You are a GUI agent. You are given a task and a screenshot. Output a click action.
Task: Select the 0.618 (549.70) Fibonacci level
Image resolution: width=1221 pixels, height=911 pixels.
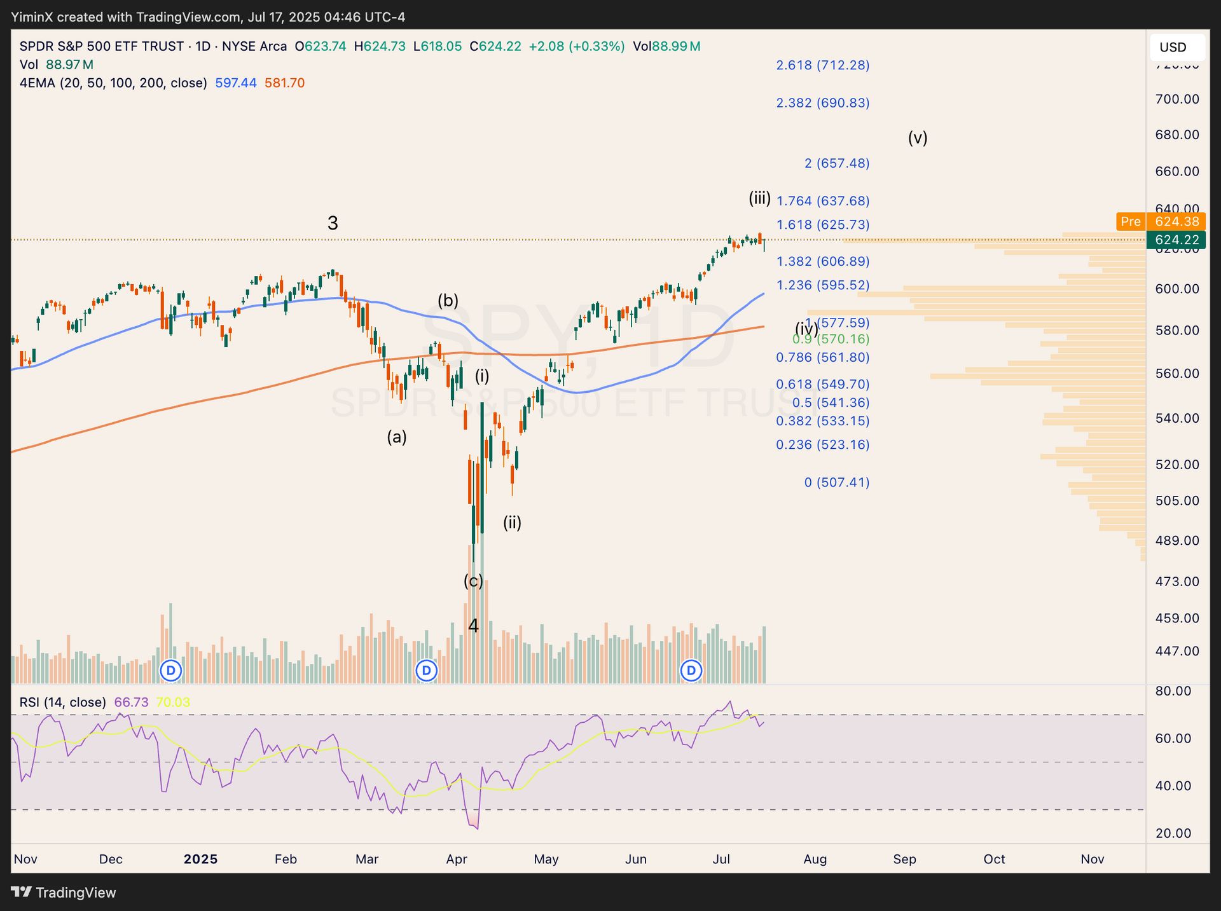pos(823,384)
